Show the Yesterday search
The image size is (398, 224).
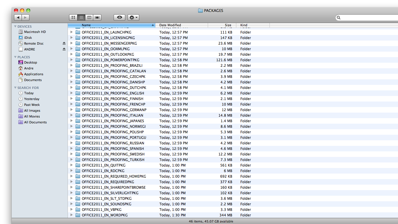(29, 99)
